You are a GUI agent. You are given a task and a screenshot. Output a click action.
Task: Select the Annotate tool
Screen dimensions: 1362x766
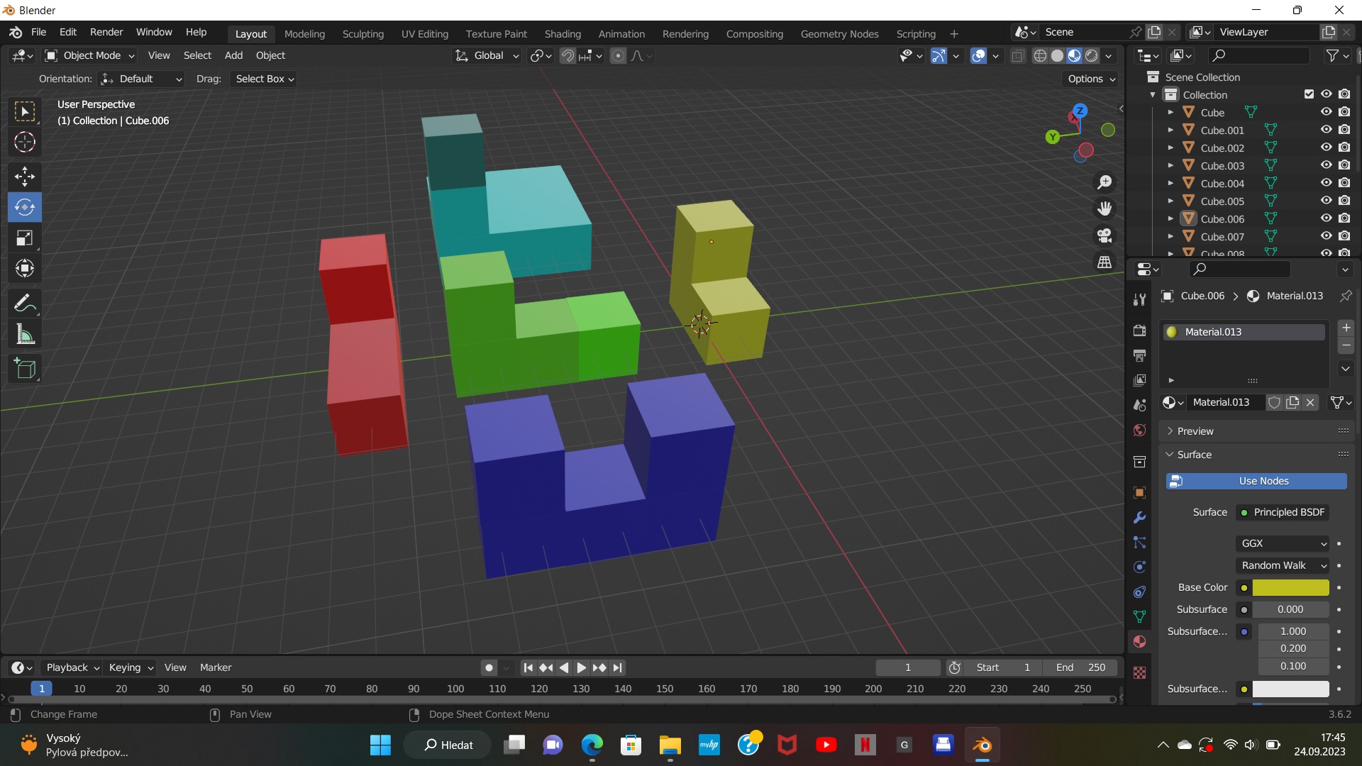coord(24,303)
